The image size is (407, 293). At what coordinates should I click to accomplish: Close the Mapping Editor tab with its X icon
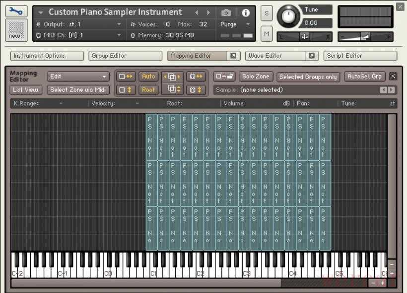[x=233, y=56]
